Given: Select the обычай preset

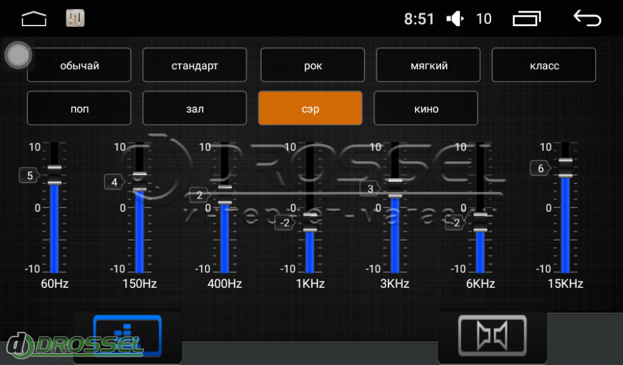Looking at the screenshot, I should pyautogui.click(x=79, y=65).
